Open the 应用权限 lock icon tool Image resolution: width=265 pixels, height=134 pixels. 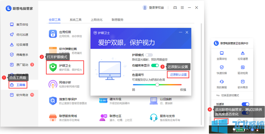pyautogui.click(x=53, y=34)
